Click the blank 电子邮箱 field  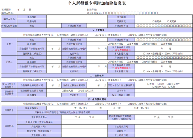tap(164, 17)
